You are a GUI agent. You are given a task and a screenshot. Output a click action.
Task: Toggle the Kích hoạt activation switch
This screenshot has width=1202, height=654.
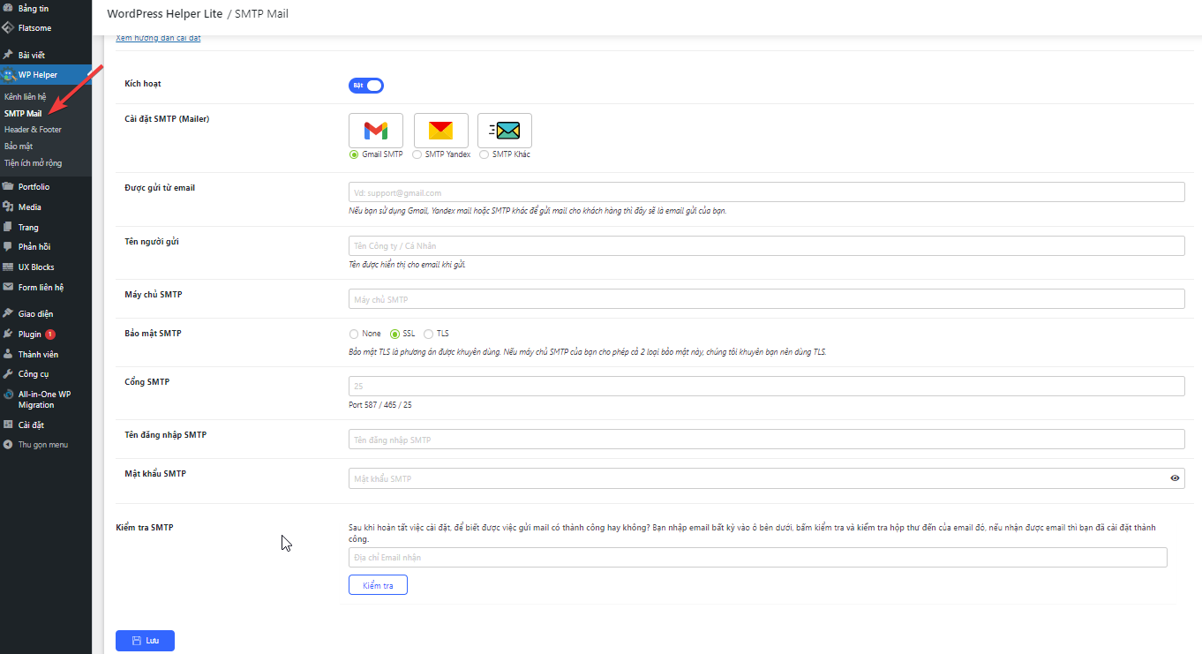click(366, 86)
